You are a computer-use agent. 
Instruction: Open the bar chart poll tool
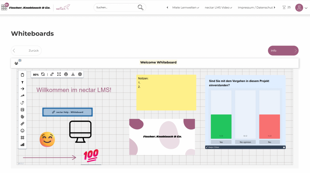(22, 145)
